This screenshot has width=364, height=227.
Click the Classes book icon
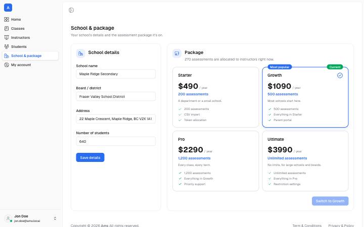7,28
